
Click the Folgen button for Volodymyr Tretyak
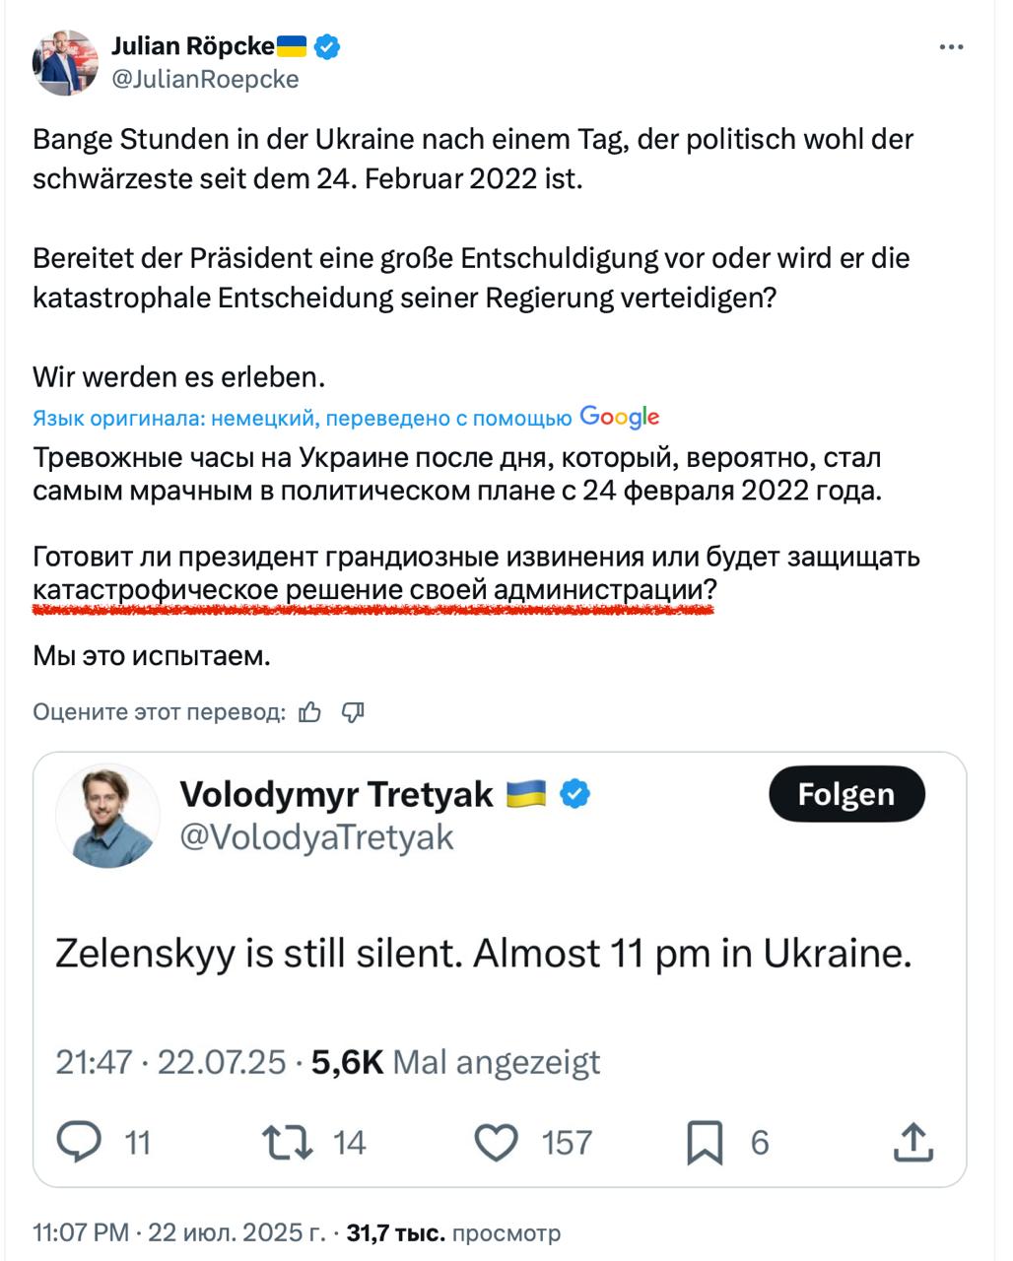click(x=846, y=794)
